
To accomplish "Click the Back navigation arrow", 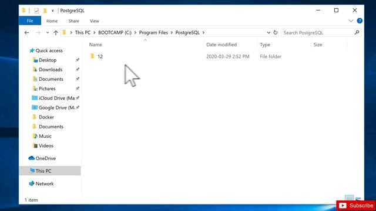I will (26, 33).
